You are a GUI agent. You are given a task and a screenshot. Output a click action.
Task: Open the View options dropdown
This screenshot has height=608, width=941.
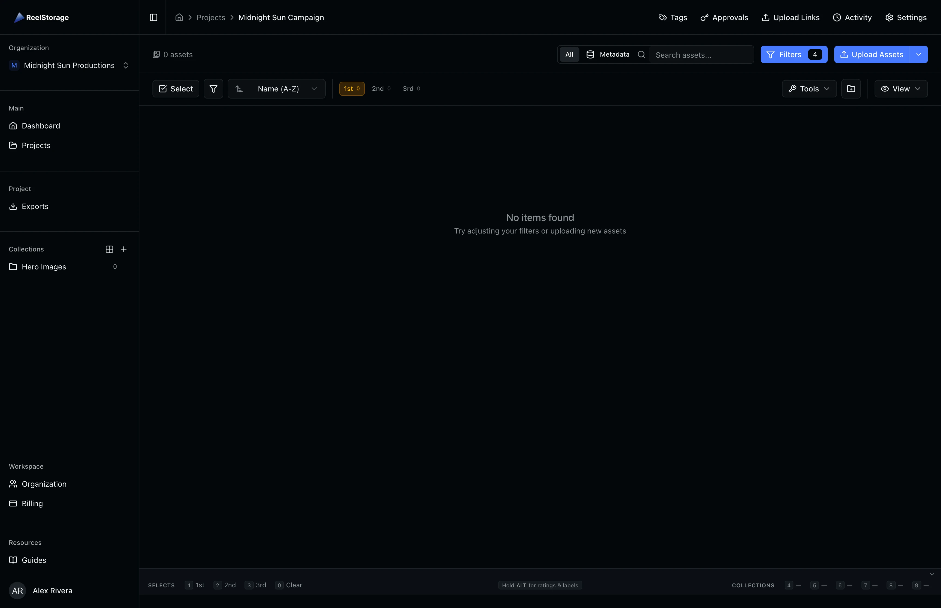tap(901, 88)
